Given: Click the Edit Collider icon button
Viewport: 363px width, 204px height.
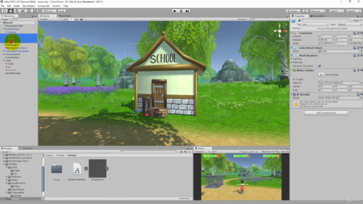Looking at the screenshot, I should pyautogui.click(x=321, y=74).
